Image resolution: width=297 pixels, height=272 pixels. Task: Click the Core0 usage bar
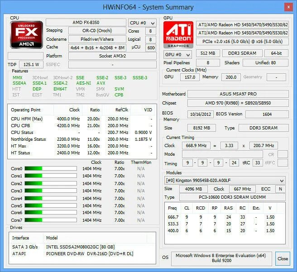point(51,168)
